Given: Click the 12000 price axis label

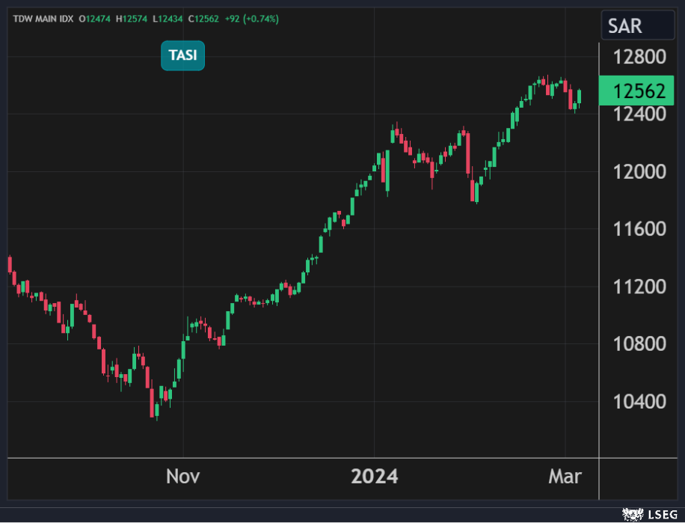Looking at the screenshot, I should (639, 171).
